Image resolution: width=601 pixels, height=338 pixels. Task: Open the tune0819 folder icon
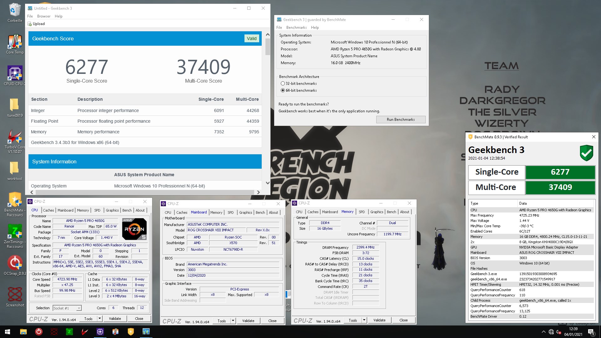click(15, 107)
